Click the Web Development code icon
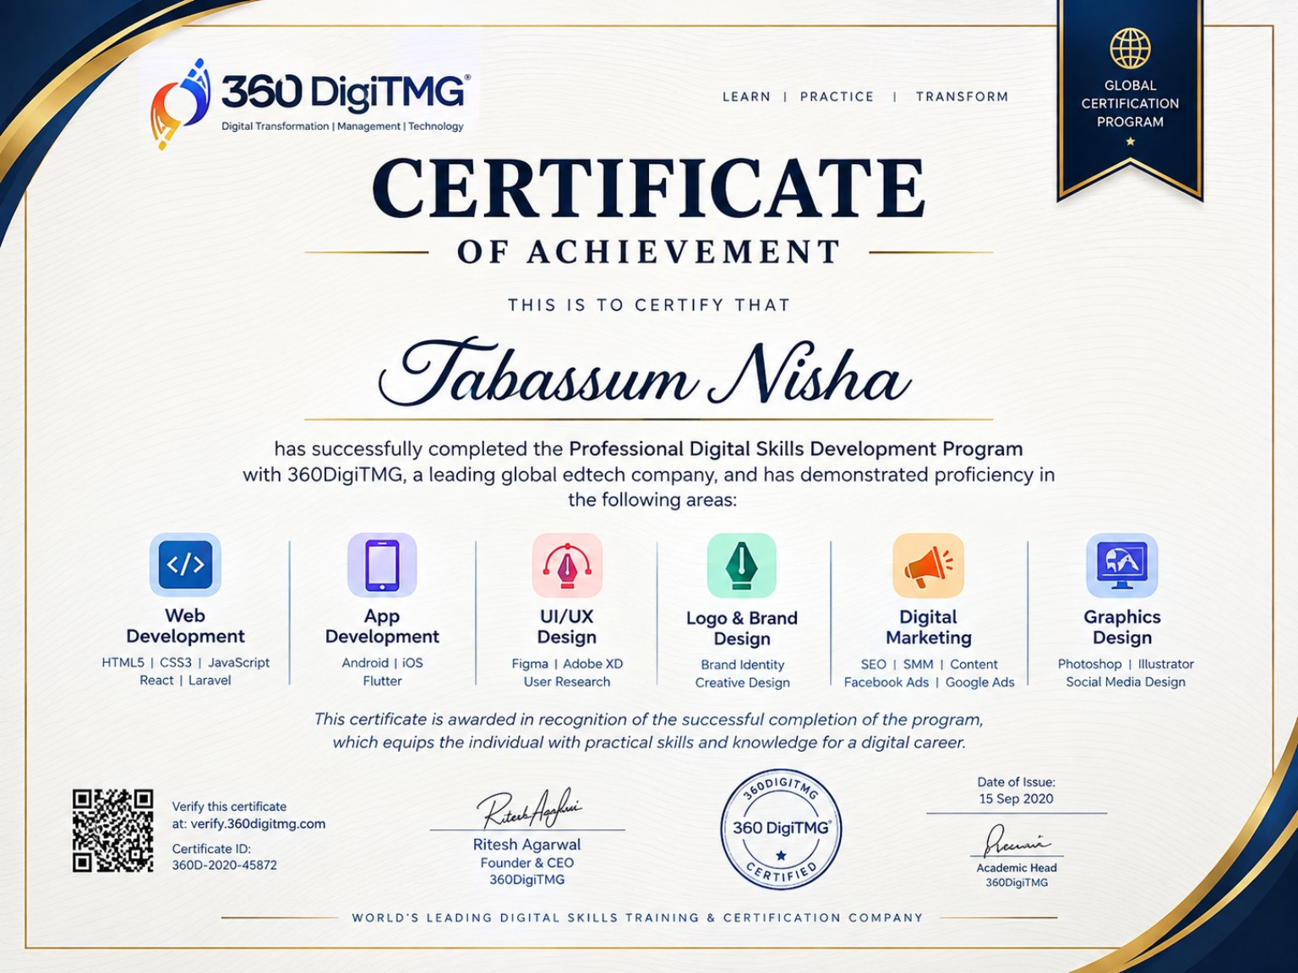The height and width of the screenshot is (973, 1298). [185, 564]
